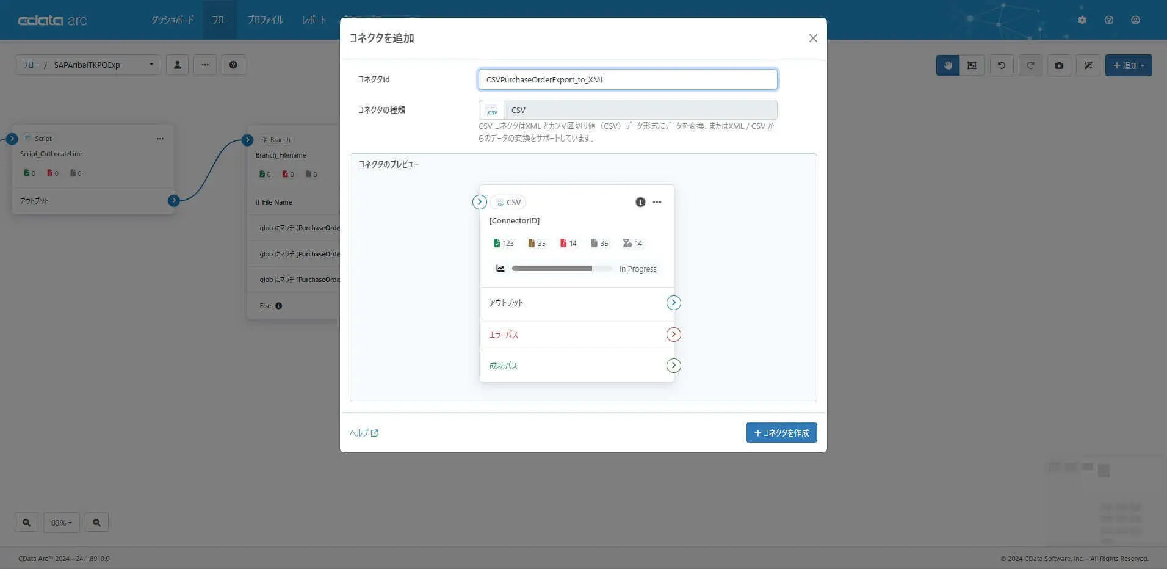Click the Script connector's input port arrow

pos(12,139)
